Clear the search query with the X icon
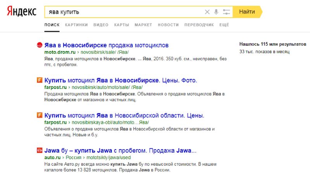 (x=207, y=12)
